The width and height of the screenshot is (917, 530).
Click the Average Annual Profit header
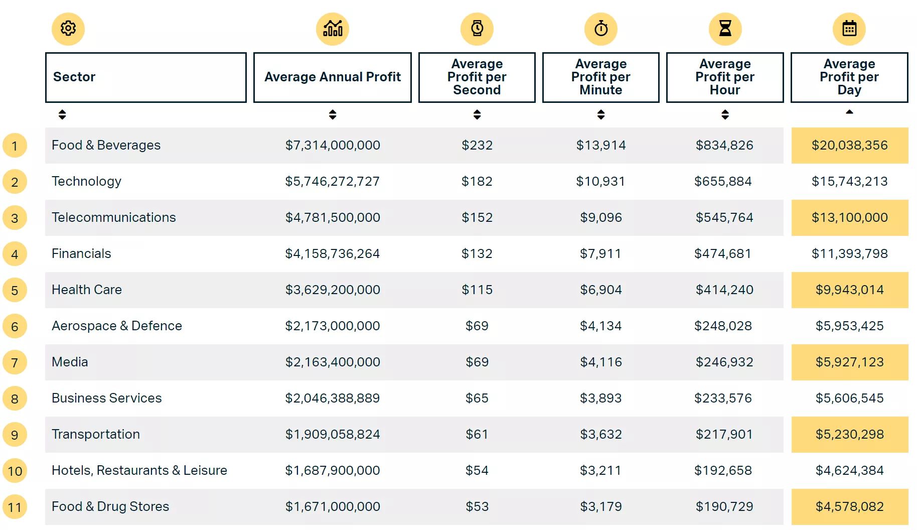coord(333,77)
